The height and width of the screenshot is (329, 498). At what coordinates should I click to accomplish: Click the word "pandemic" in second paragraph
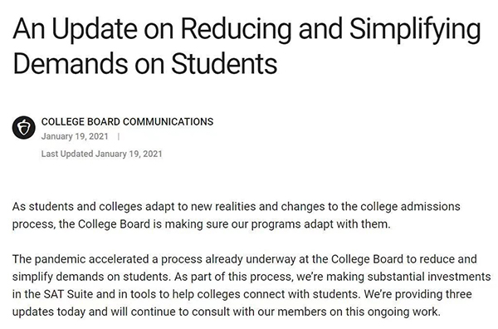[x=60, y=259]
